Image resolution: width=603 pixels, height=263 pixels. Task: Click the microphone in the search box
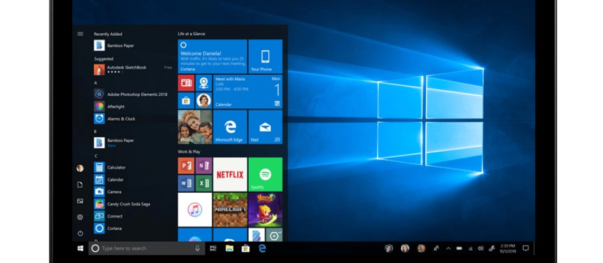tap(198, 249)
